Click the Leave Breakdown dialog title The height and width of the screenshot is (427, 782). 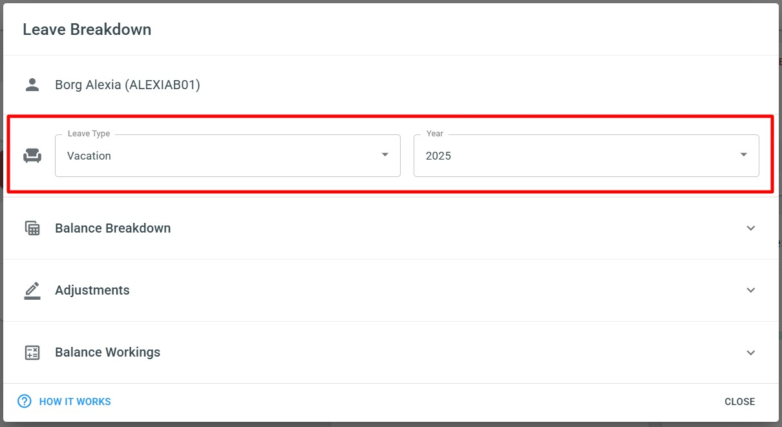[x=87, y=30]
